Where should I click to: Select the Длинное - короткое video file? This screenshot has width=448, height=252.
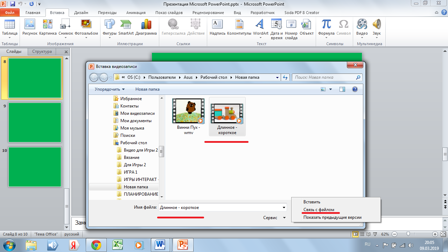tap(227, 117)
